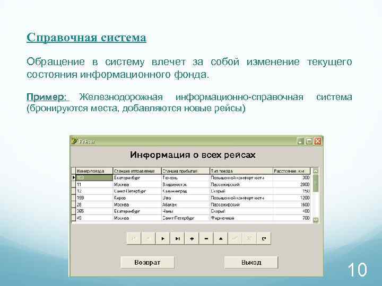Click the Санкт-Петербург departure cell

137,191
